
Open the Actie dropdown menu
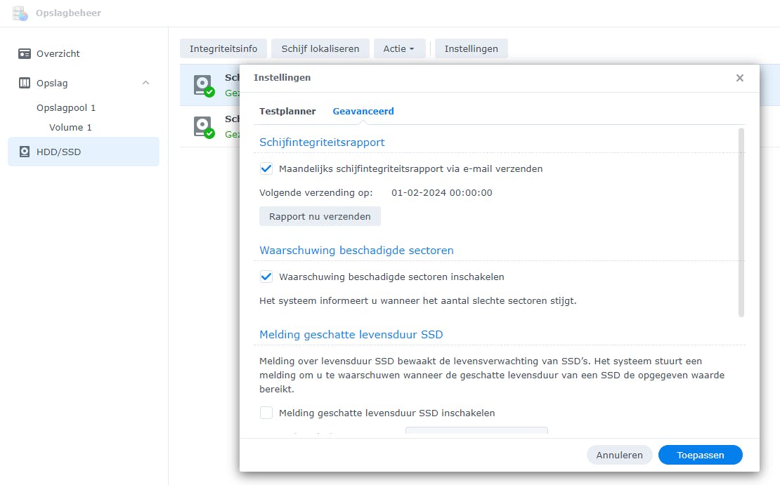tap(398, 48)
